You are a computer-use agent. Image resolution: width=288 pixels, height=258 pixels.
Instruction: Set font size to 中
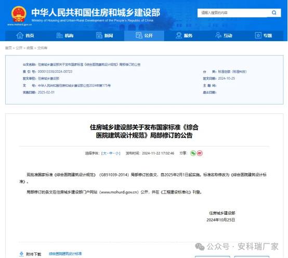[111, 153]
